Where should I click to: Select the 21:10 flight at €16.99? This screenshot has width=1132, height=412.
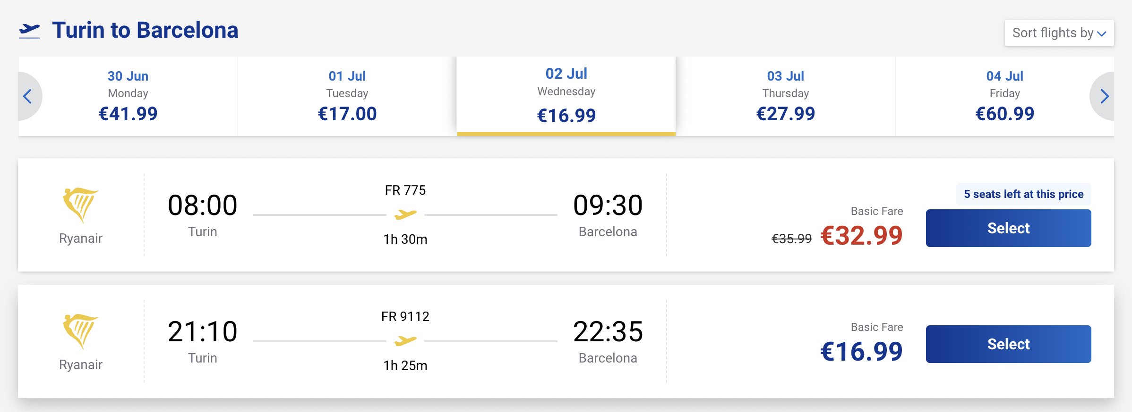[x=1008, y=344]
